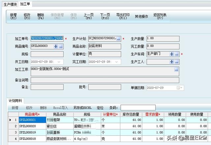The height and width of the screenshot is (145, 211).
Task: Open the 加工工序 ellipsis selector
Action: click(x=176, y=70)
